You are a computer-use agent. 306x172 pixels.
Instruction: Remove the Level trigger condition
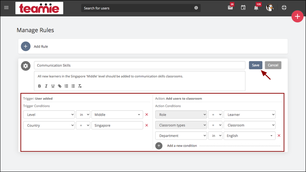pos(146,114)
